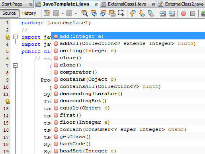This screenshot has height=154, width=205.
Task: Select descendingIterator() suggestion
Action: pyautogui.click(x=128, y=94)
